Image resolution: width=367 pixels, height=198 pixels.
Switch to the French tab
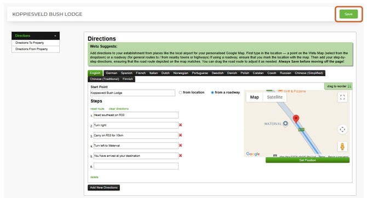pyautogui.click(x=141, y=73)
